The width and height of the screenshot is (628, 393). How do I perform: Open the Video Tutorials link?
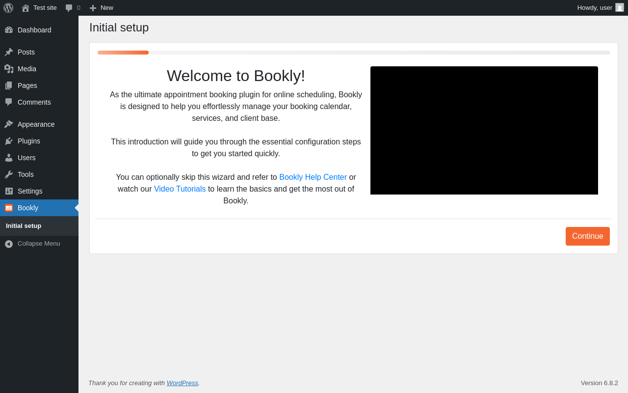tap(180, 189)
